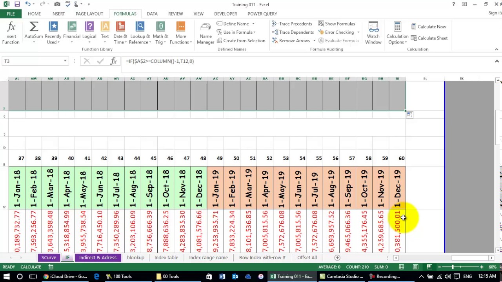Save the workbook from quick access toolbar

pos(17,4)
